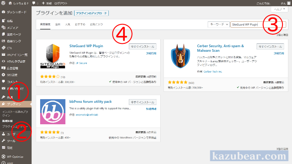Viewport: 292px width, 164px height.
Task: Click the user avatar in admin bar
Action: 289,3
